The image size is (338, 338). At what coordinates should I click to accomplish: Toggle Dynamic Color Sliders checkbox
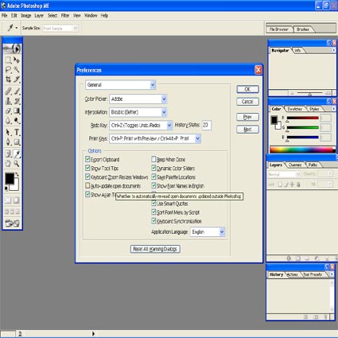point(153,168)
